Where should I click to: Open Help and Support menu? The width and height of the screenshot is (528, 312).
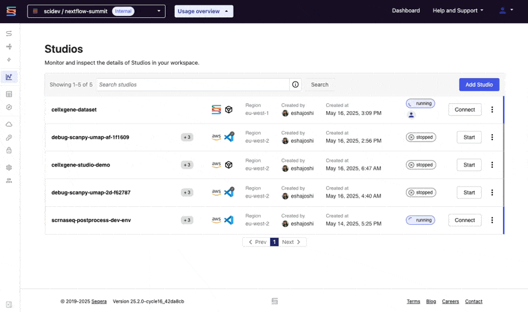coord(457,11)
